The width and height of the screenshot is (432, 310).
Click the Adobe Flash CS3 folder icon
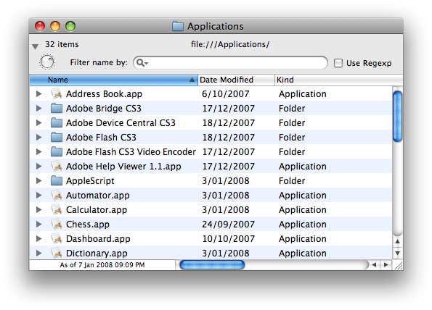tap(57, 137)
